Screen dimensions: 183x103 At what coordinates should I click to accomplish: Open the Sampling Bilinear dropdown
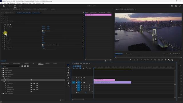coord(49,49)
